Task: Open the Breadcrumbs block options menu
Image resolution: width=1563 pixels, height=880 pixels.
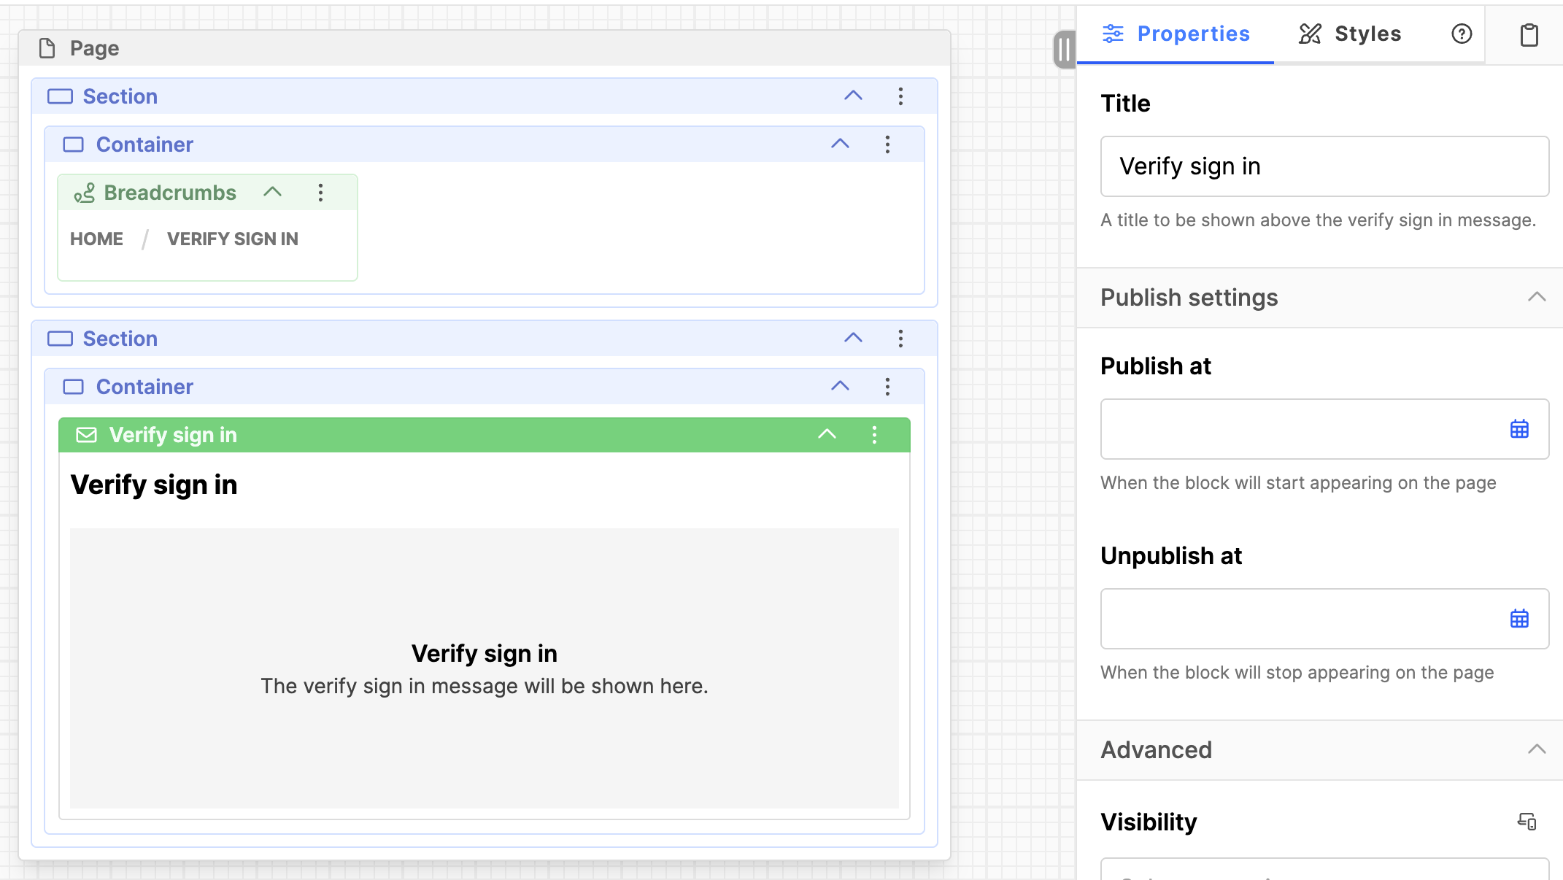Action: click(320, 193)
